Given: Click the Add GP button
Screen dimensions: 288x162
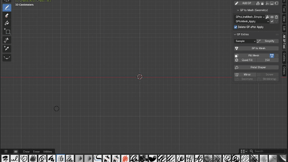Looking at the screenshot, I should coord(245,3).
